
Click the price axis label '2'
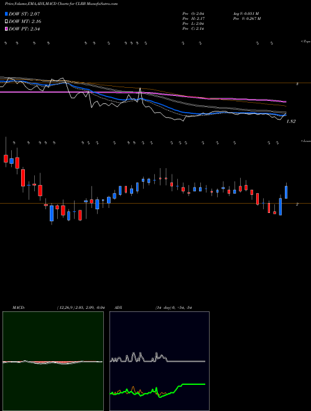click(297, 204)
